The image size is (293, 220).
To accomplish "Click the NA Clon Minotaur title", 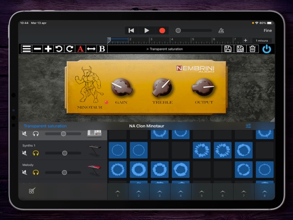I will tap(146, 126).
